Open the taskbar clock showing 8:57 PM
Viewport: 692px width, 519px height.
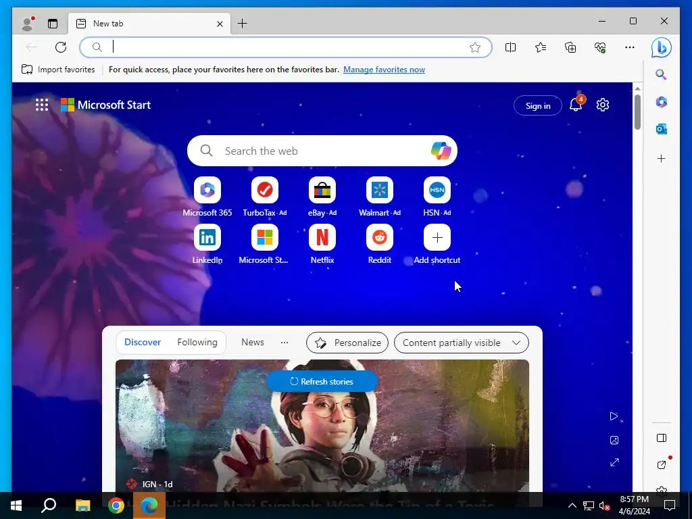pos(634,505)
